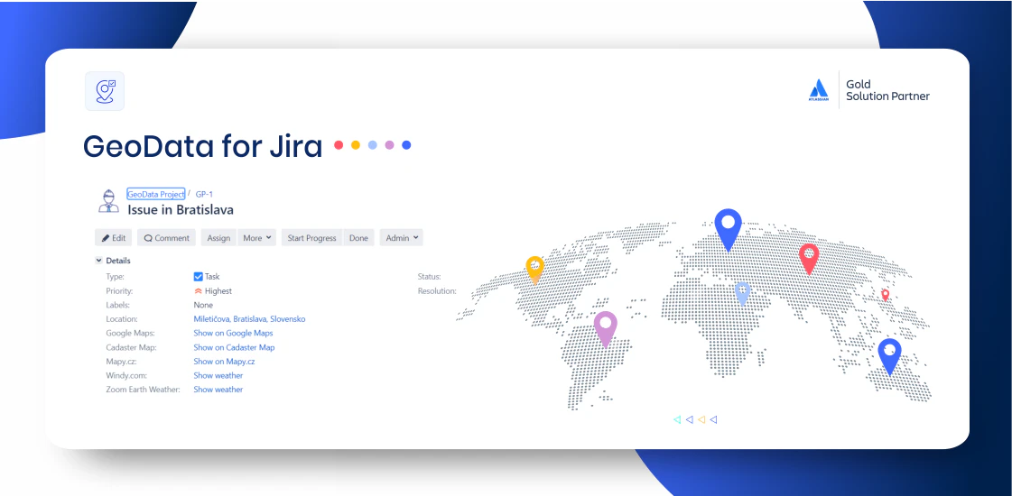Image resolution: width=1012 pixels, height=496 pixels.
Task: Open the GeoData Project breadcrumb link
Action: [155, 194]
